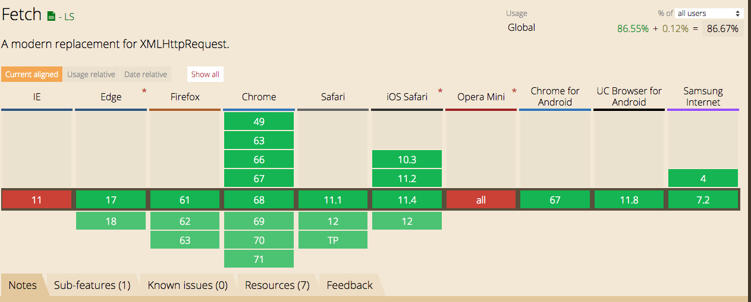The width and height of the screenshot is (751, 302).
Task: Select the Current aligned view
Action: point(32,74)
